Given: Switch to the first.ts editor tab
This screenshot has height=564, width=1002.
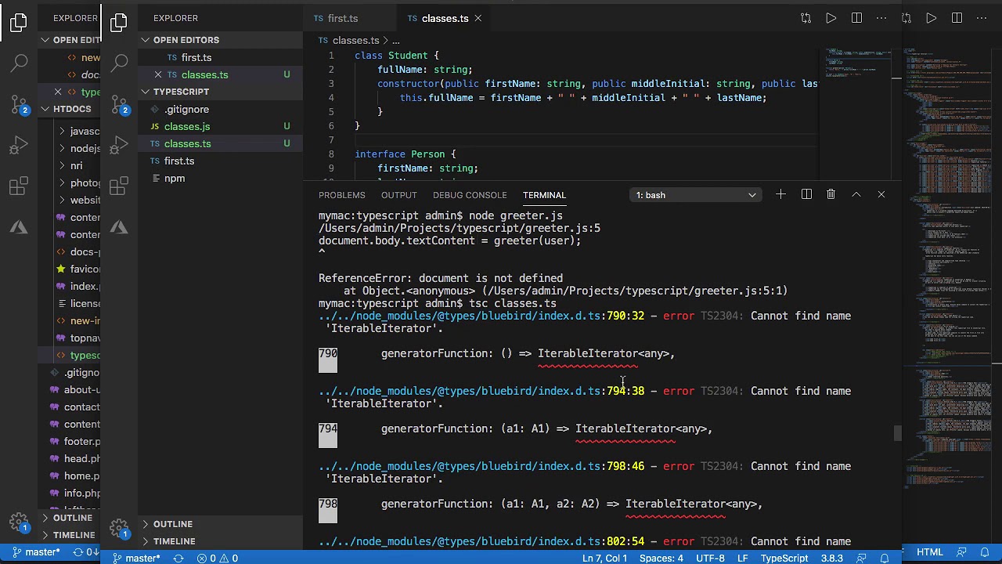Looking at the screenshot, I should [342, 18].
